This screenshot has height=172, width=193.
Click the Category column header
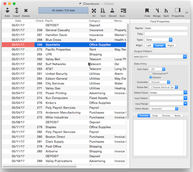click(101, 21)
